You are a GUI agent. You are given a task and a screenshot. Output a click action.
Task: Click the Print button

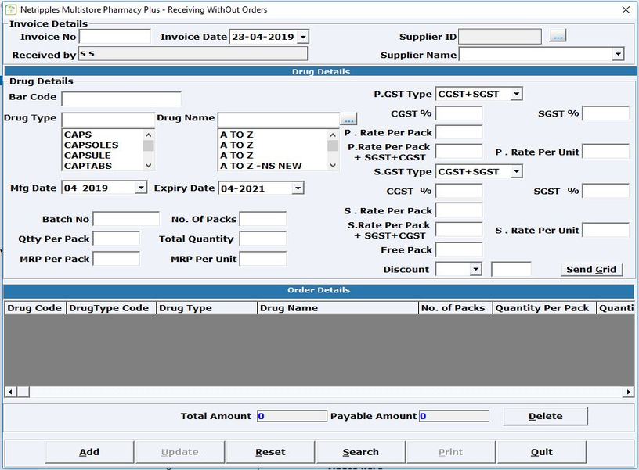pos(451,452)
